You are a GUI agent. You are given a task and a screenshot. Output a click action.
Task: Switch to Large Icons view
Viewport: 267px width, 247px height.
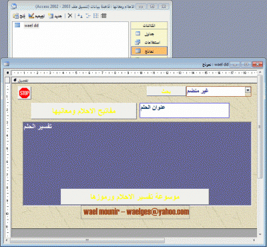click(x=80, y=15)
